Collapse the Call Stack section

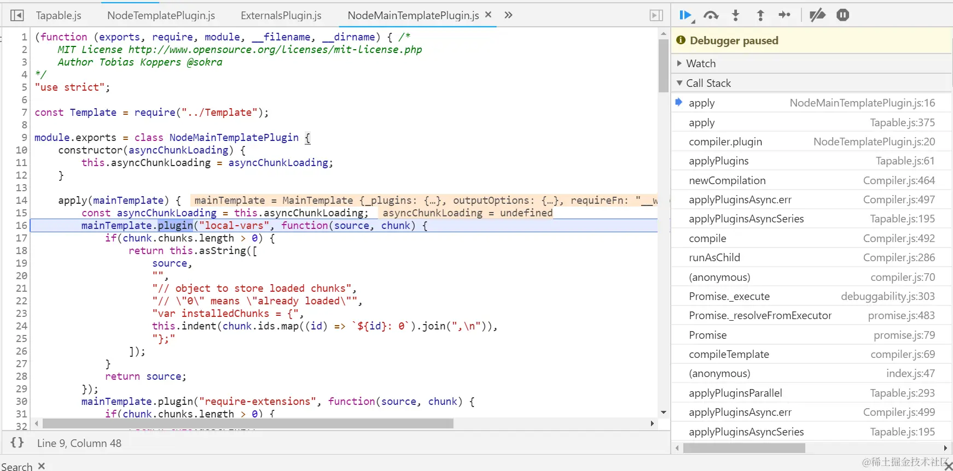coord(812,83)
